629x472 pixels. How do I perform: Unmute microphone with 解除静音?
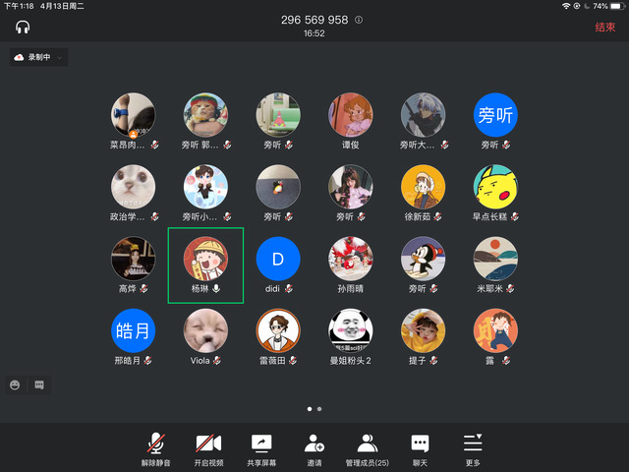(155, 443)
